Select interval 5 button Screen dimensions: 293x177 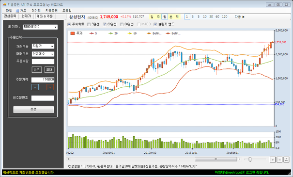(199, 17)
